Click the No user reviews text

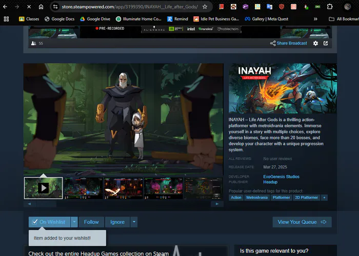coord(277,159)
